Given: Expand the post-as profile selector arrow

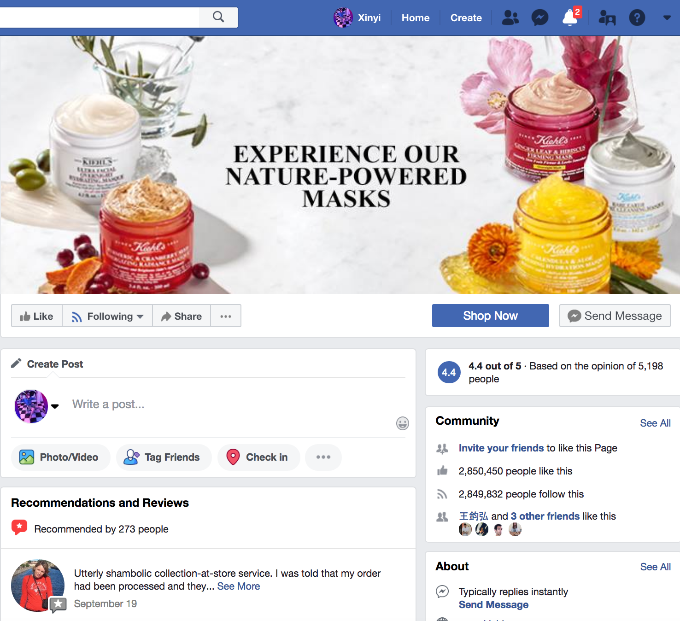Looking at the screenshot, I should 55,406.
